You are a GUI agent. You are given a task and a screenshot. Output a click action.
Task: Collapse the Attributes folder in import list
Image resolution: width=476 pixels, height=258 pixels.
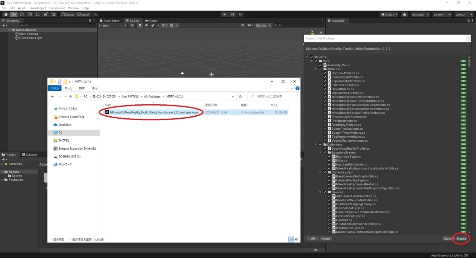[x=316, y=69]
